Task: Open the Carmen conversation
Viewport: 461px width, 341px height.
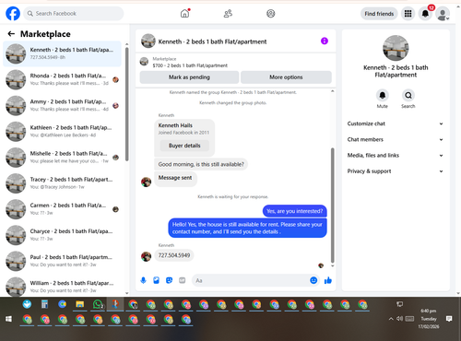Action: (62, 209)
